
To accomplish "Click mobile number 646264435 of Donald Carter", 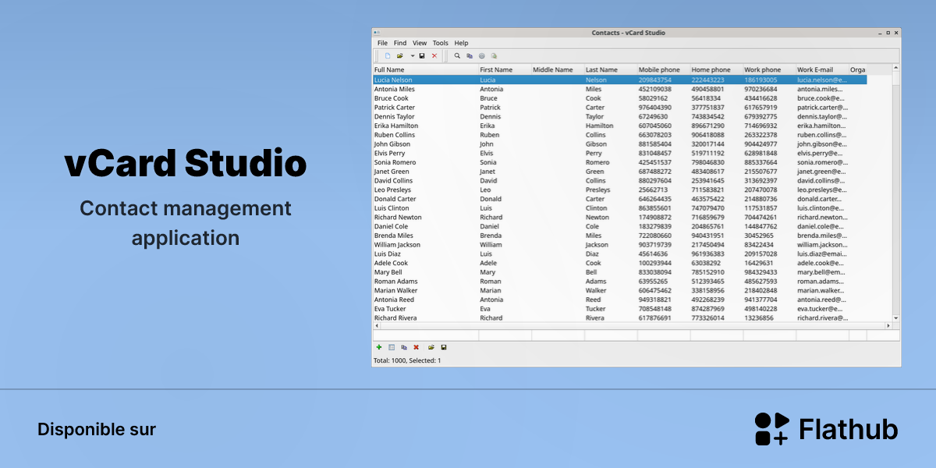I will (655, 199).
